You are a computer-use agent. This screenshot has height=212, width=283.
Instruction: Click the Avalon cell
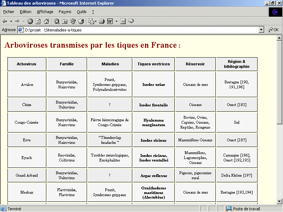(27, 84)
